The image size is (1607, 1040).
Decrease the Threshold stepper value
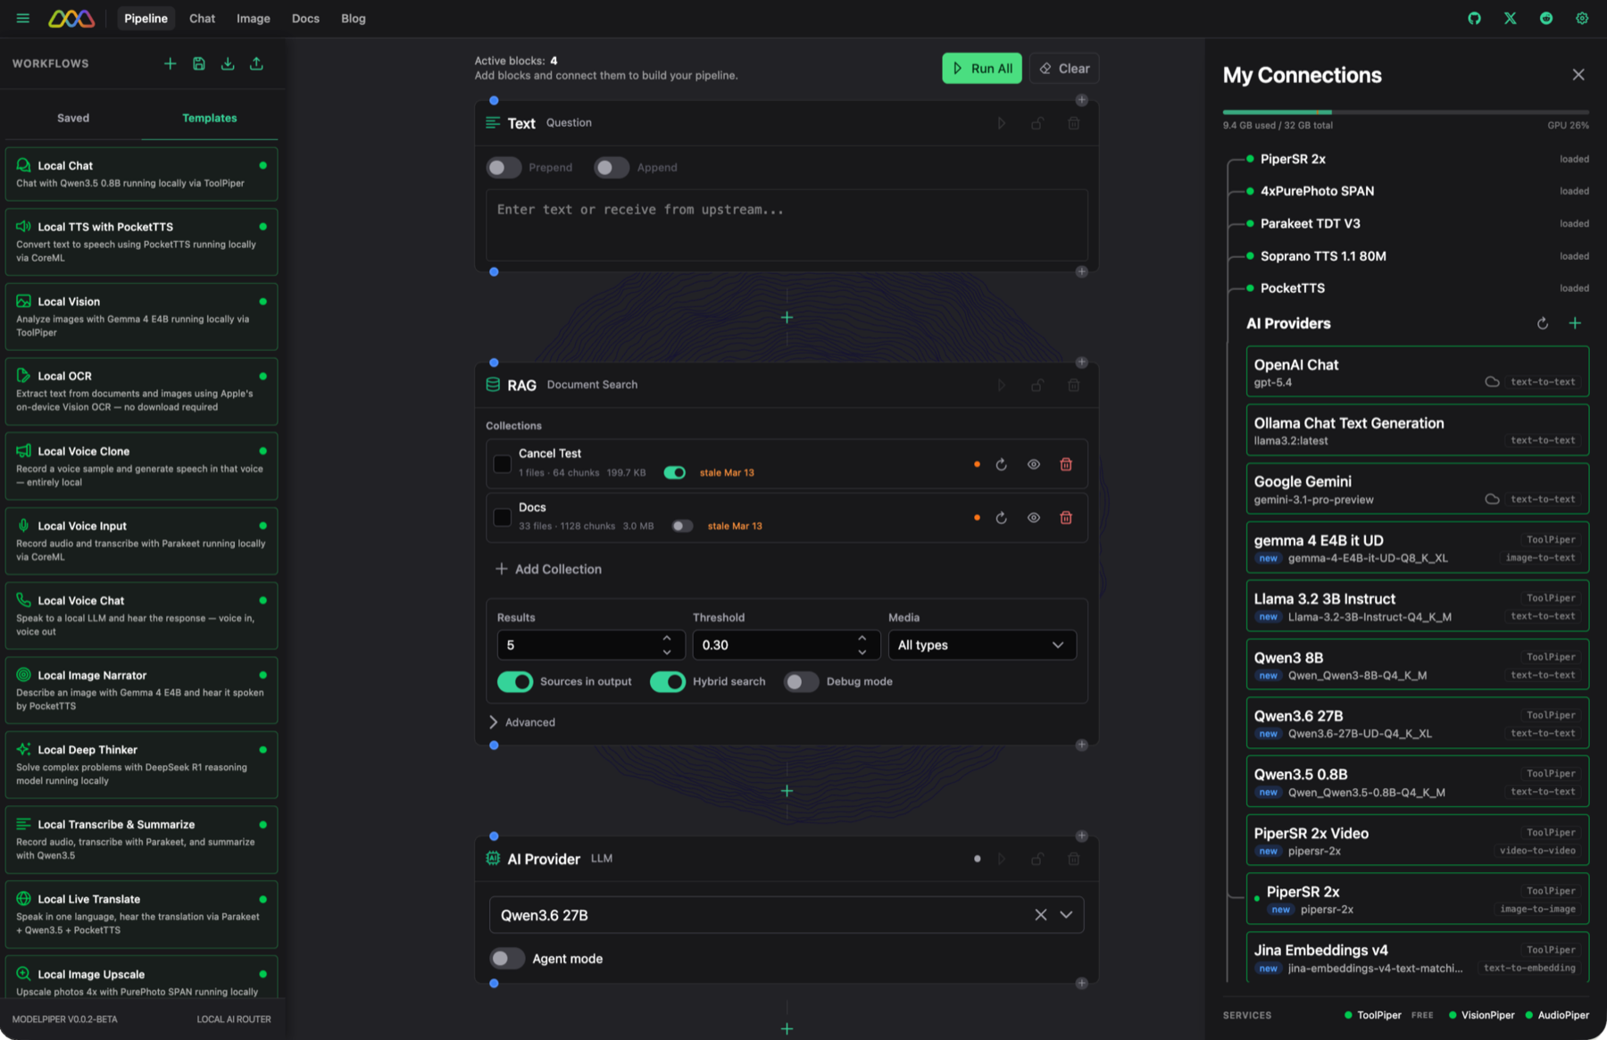862,652
